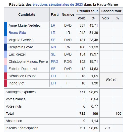This screenshot has height=132, width=123.
Task: Click the SE party link for Fabrice Ducreuzot
Action: (x=53, y=69)
